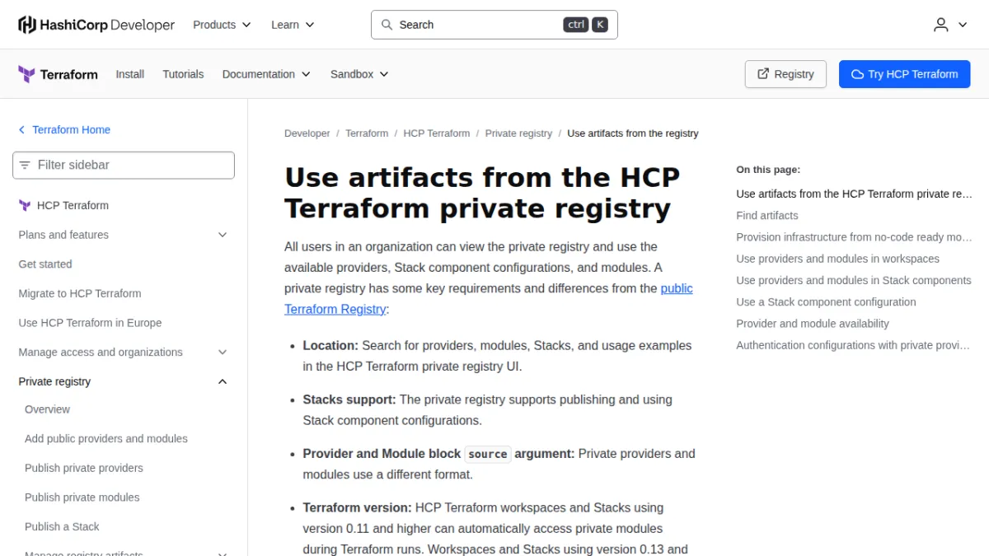Viewport: 989px width, 556px height.
Task: Select Install in the Terraform navbar
Action: 130,74
